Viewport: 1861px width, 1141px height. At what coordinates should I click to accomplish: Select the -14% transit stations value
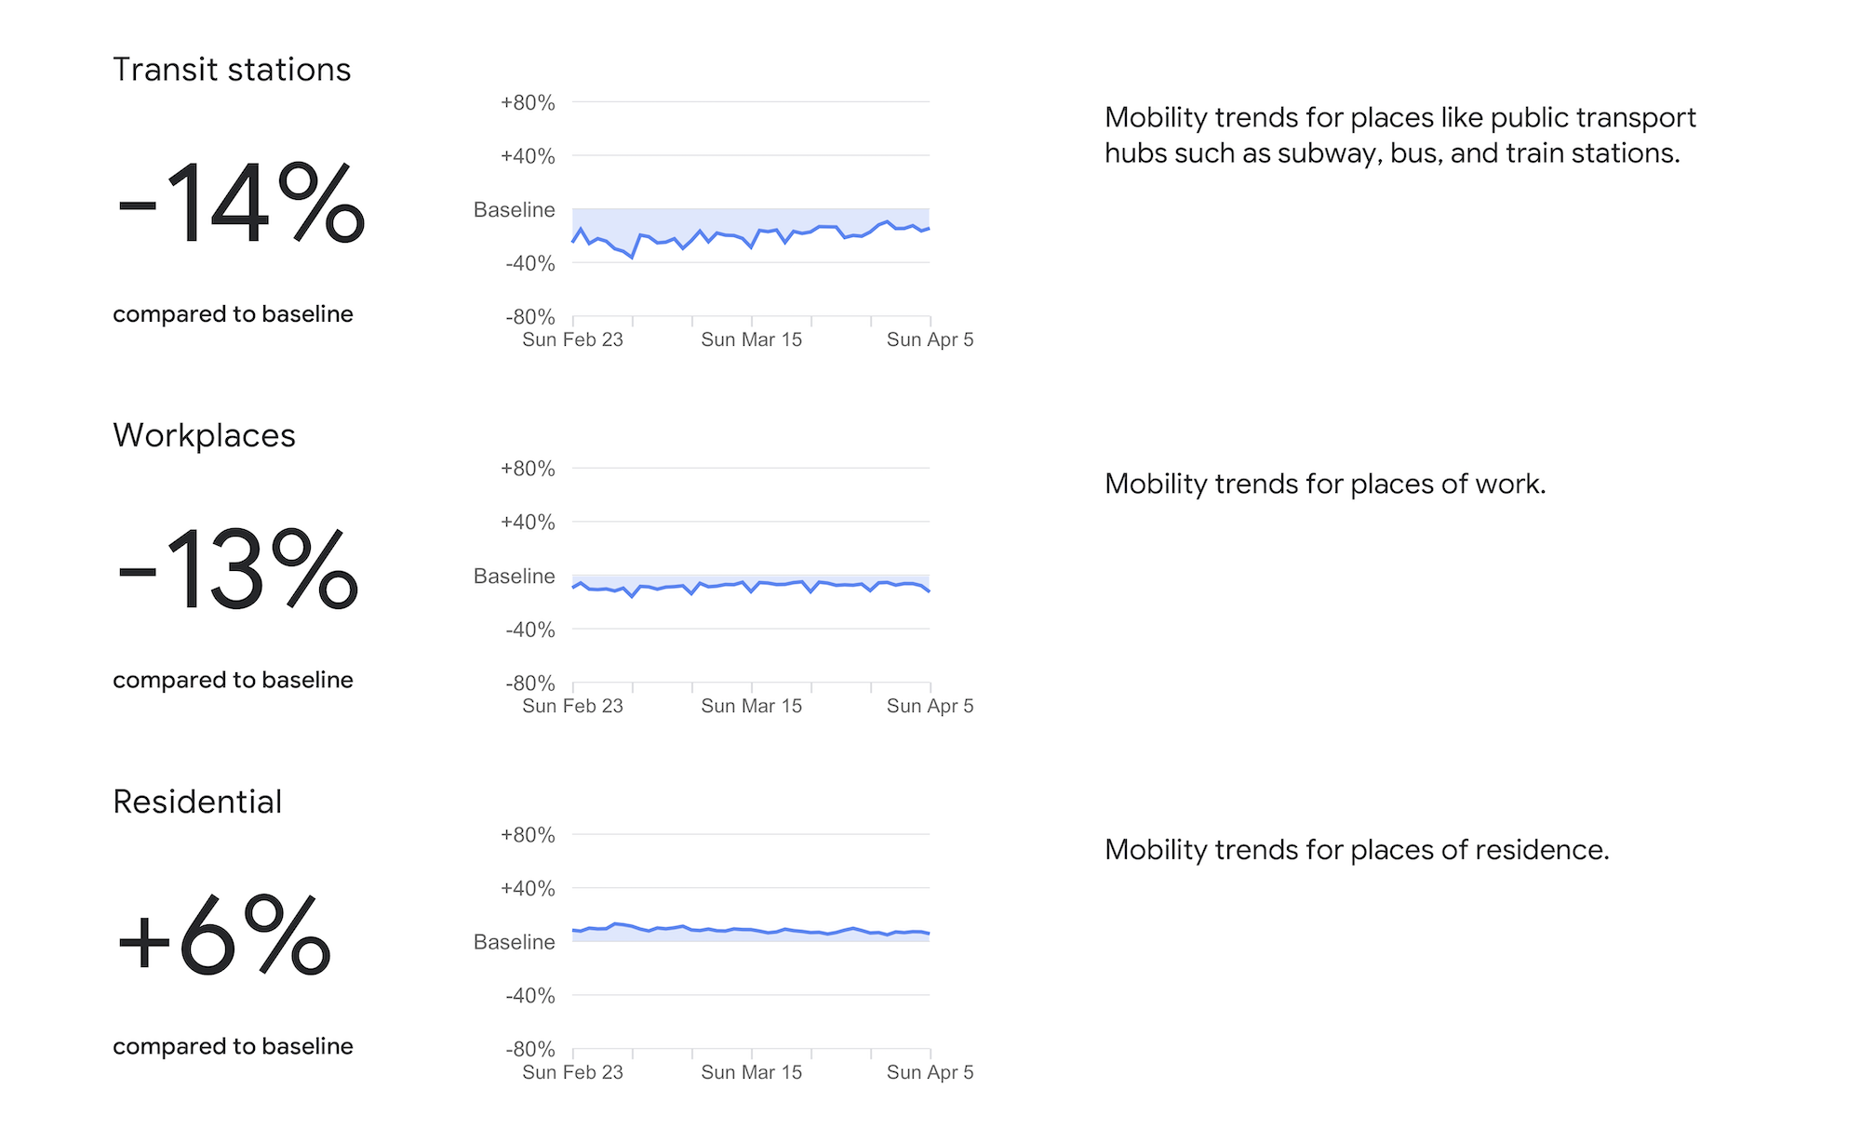[x=240, y=203]
